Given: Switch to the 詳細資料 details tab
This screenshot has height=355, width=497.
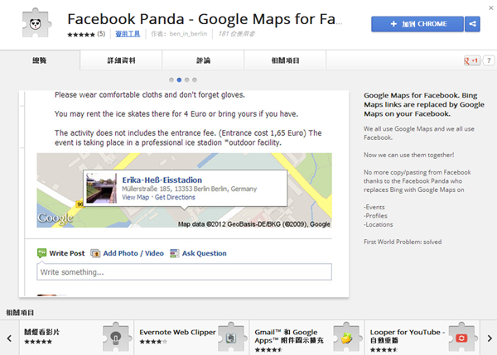Looking at the screenshot, I should [121, 60].
